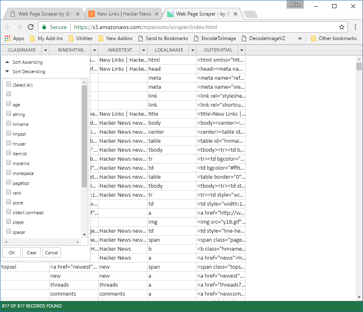Screen dimensions: 363x312
Task: Select the topsel classname cell
Action: [25, 267]
